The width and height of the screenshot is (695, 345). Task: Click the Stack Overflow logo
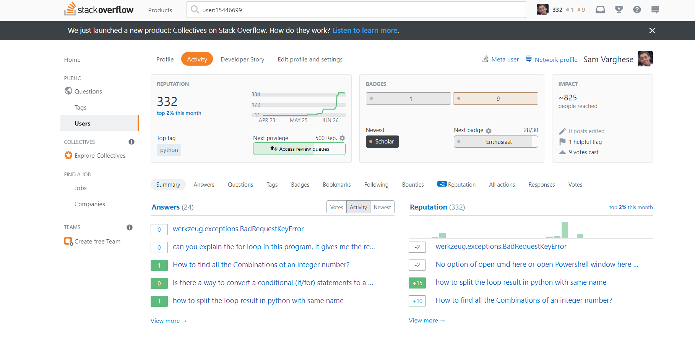click(x=99, y=9)
